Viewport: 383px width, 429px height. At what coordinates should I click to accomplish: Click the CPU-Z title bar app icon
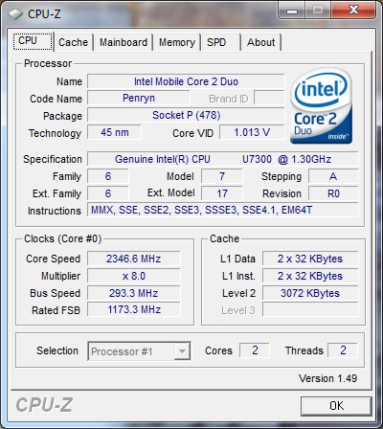(x=15, y=14)
